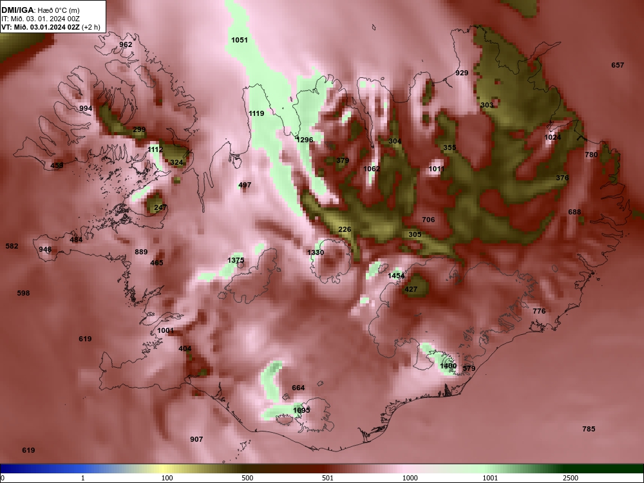The image size is (644, 483).
Task: Click the 379 map label
Action: [343, 160]
